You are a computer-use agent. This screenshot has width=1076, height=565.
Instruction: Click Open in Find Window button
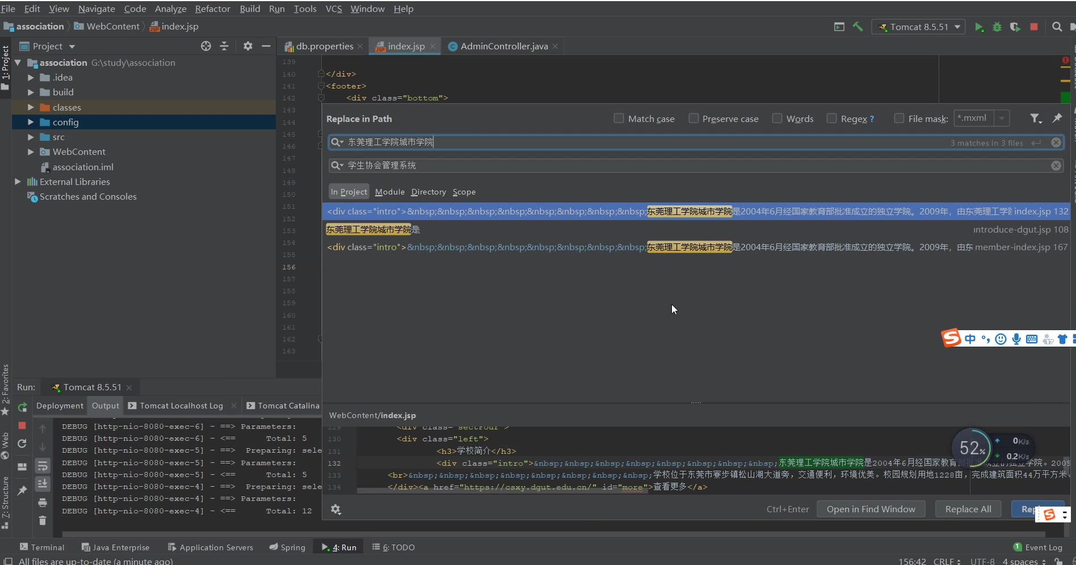coord(871,509)
